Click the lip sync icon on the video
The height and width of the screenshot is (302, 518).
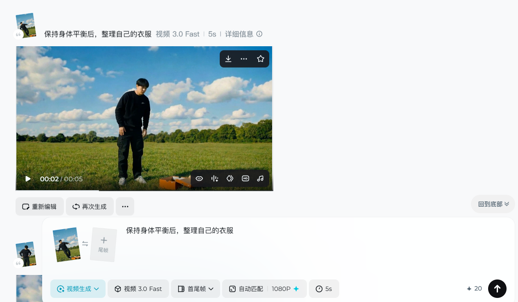tap(199, 178)
